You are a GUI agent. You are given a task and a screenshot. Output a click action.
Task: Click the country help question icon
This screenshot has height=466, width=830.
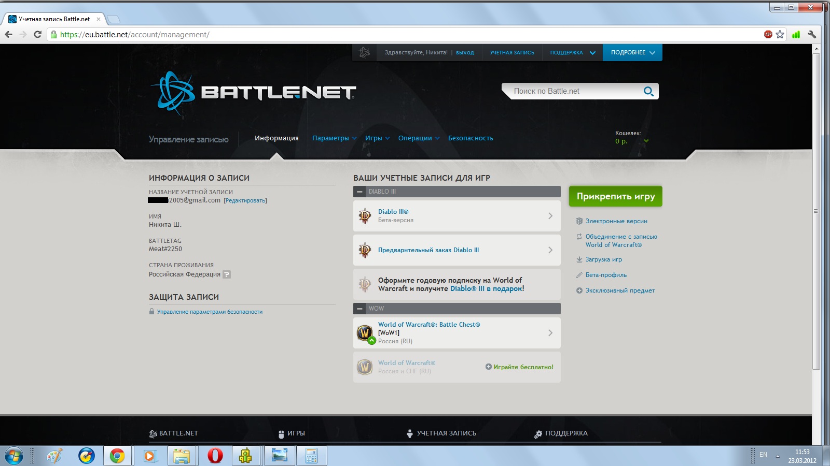pyautogui.click(x=227, y=274)
